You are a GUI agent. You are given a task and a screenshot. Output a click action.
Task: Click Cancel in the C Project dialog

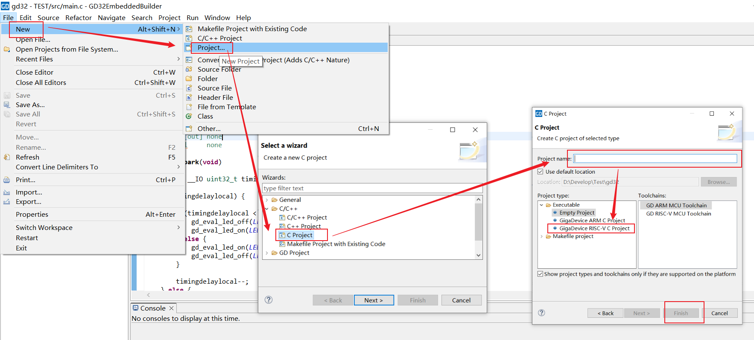pos(719,313)
